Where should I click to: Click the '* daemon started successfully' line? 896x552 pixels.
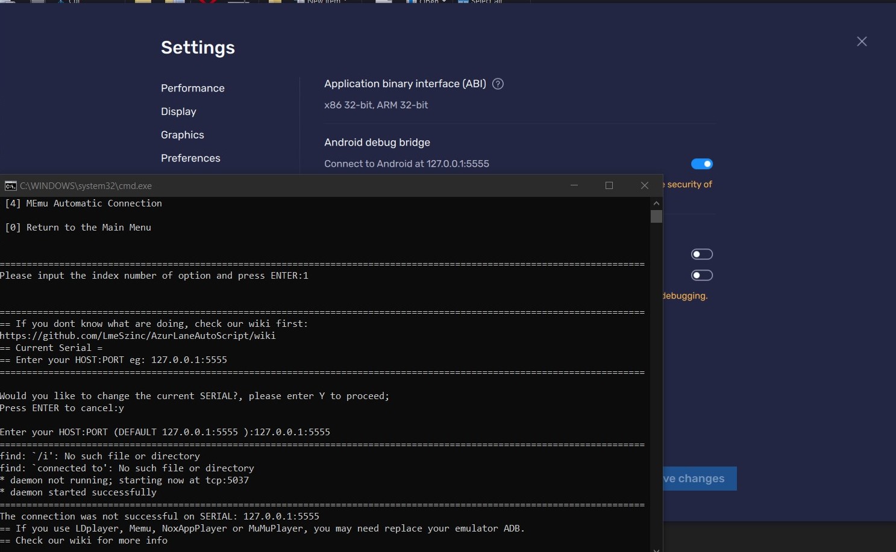point(78,492)
